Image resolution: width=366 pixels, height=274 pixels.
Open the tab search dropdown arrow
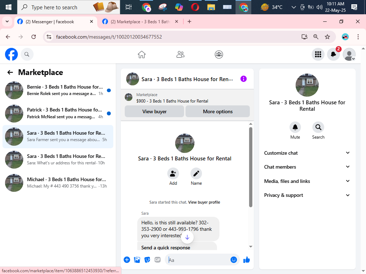point(7,21)
